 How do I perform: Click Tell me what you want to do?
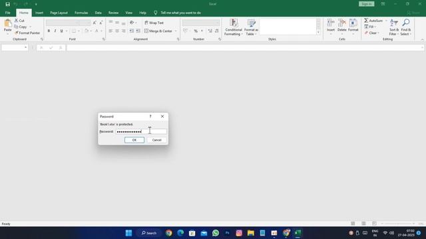pyautogui.click(x=180, y=13)
